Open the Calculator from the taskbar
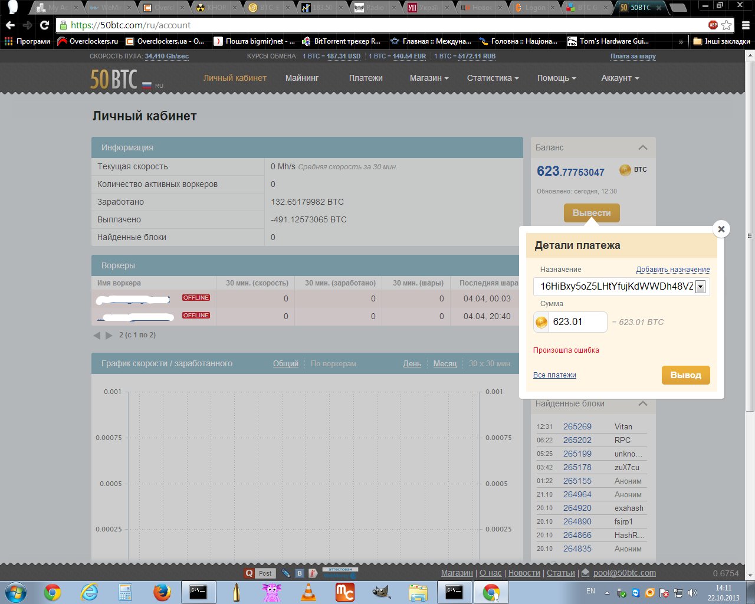Screen dimensions: 755x604 tap(125, 592)
